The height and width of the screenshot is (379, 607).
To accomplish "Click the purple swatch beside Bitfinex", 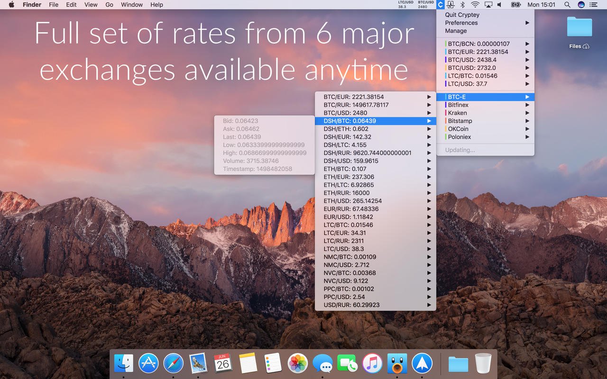I will tap(446, 105).
